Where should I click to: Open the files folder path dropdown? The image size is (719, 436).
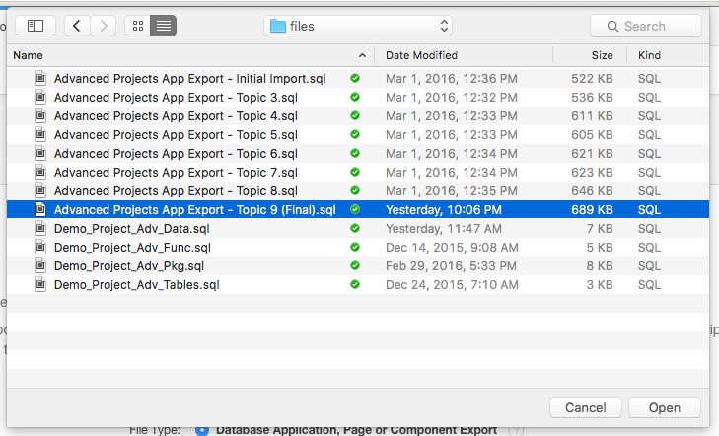pyautogui.click(x=358, y=26)
